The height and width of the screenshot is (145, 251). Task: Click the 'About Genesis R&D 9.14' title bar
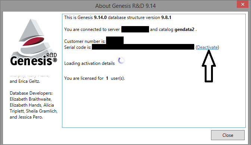[125, 6]
